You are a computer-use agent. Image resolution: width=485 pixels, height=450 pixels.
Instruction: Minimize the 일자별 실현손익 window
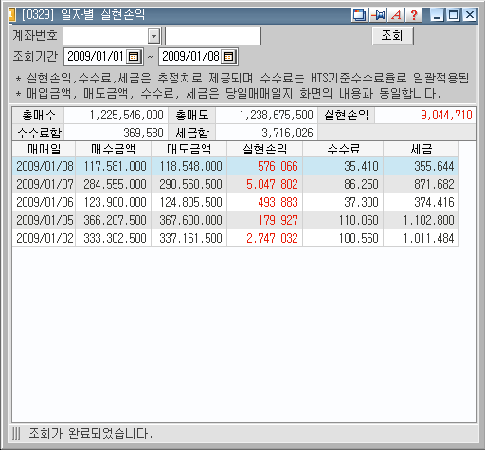pos(438,15)
